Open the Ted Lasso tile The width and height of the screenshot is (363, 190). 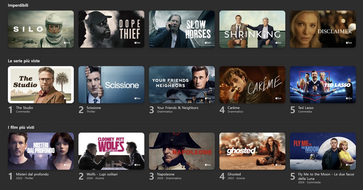[x=323, y=85]
